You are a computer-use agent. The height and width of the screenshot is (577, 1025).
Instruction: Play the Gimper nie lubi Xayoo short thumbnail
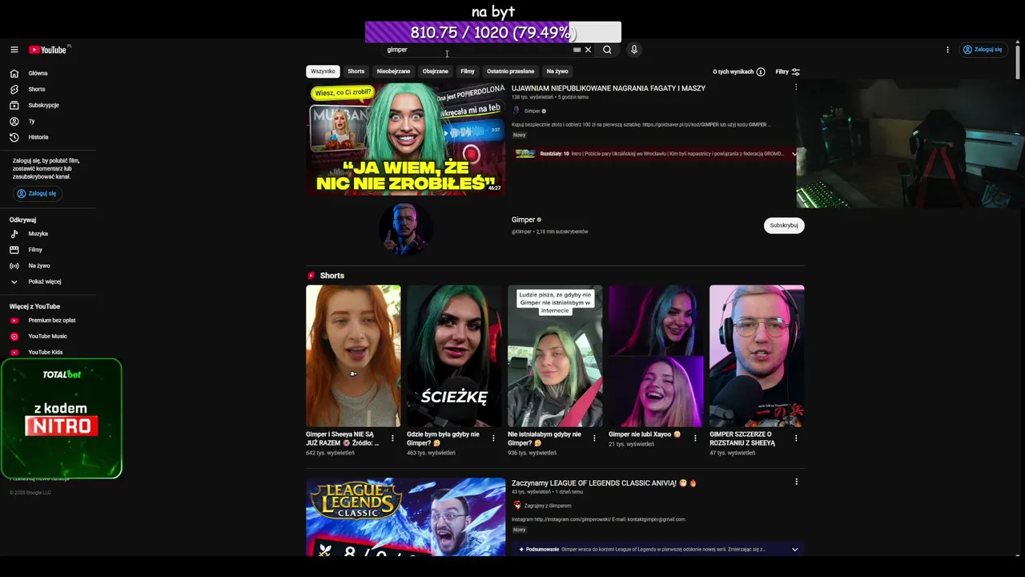656,356
